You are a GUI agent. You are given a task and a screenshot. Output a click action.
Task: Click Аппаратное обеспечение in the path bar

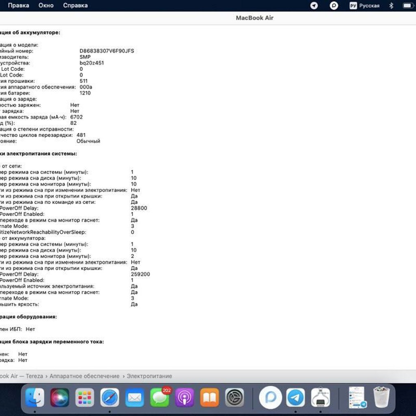(x=84, y=376)
